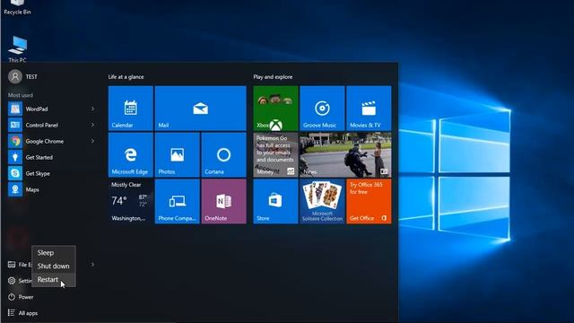The height and width of the screenshot is (323, 574).
Task: Open Get Started app
Action: point(51,157)
